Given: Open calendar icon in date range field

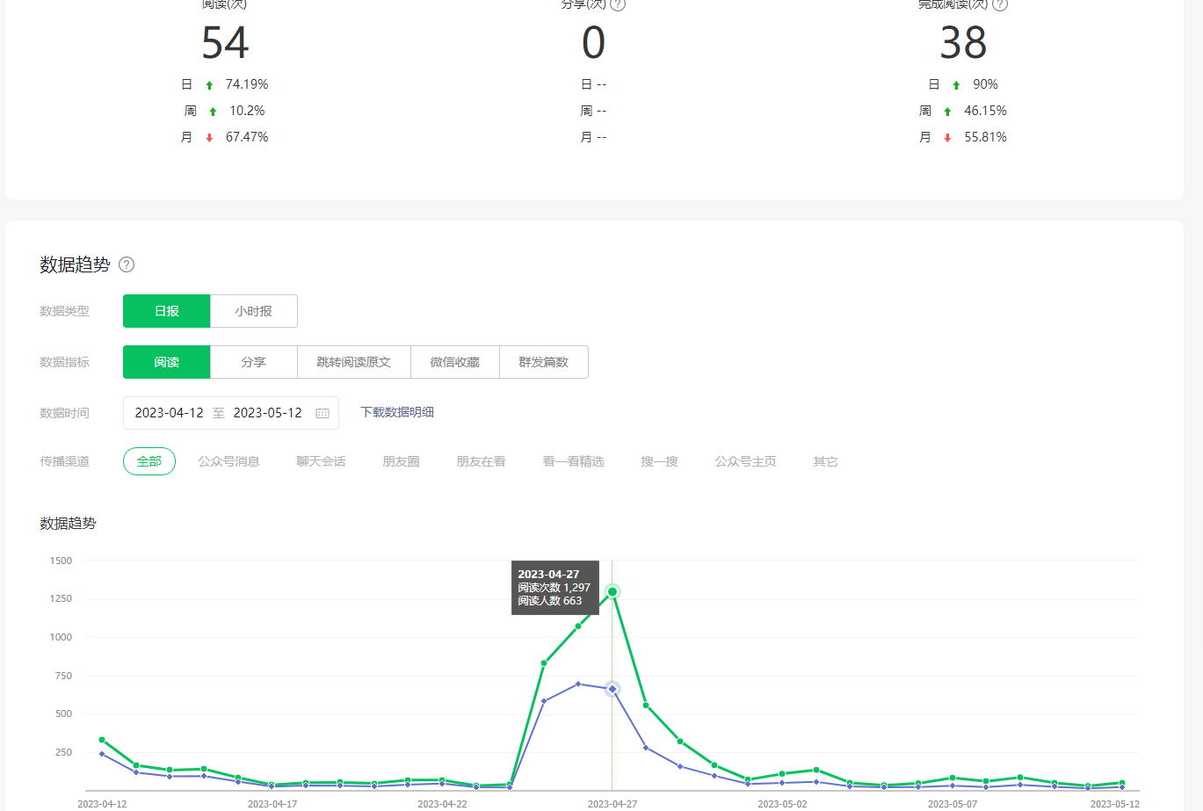Looking at the screenshot, I should (322, 413).
